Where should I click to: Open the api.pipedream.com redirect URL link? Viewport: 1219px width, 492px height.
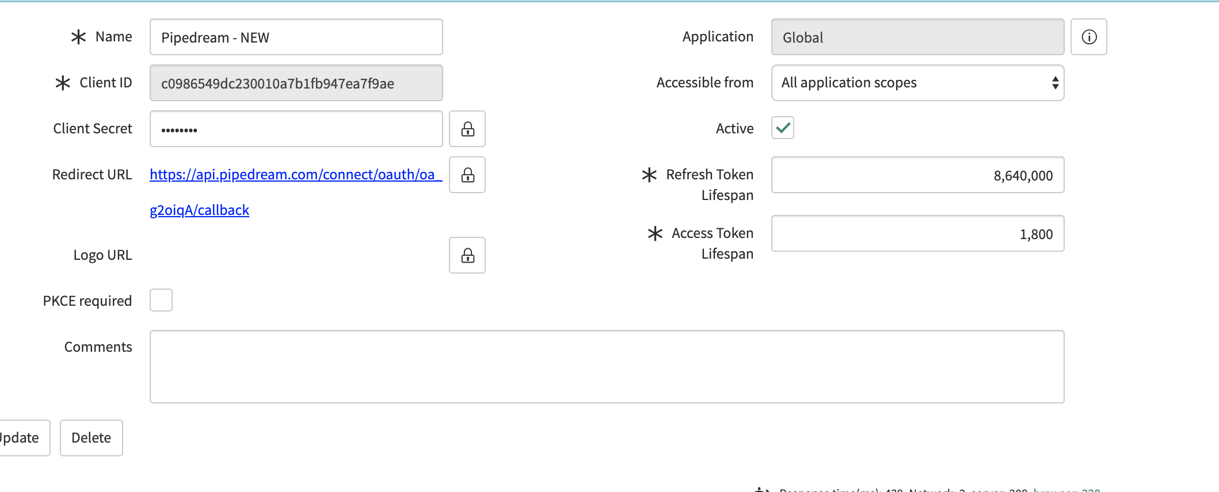[x=292, y=175]
